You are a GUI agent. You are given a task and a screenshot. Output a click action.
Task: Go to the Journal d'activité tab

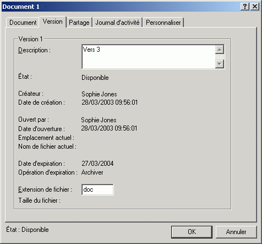point(117,23)
